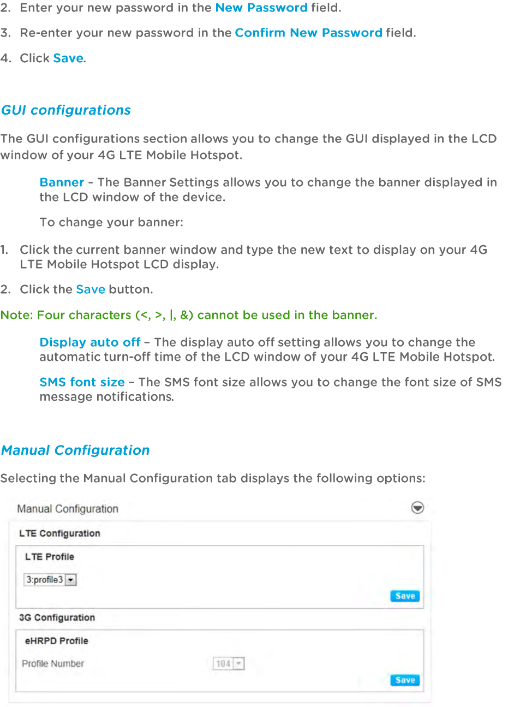This screenshot has width=508, height=707.
Task: Click the Confirm New Password link
Action: point(308,33)
